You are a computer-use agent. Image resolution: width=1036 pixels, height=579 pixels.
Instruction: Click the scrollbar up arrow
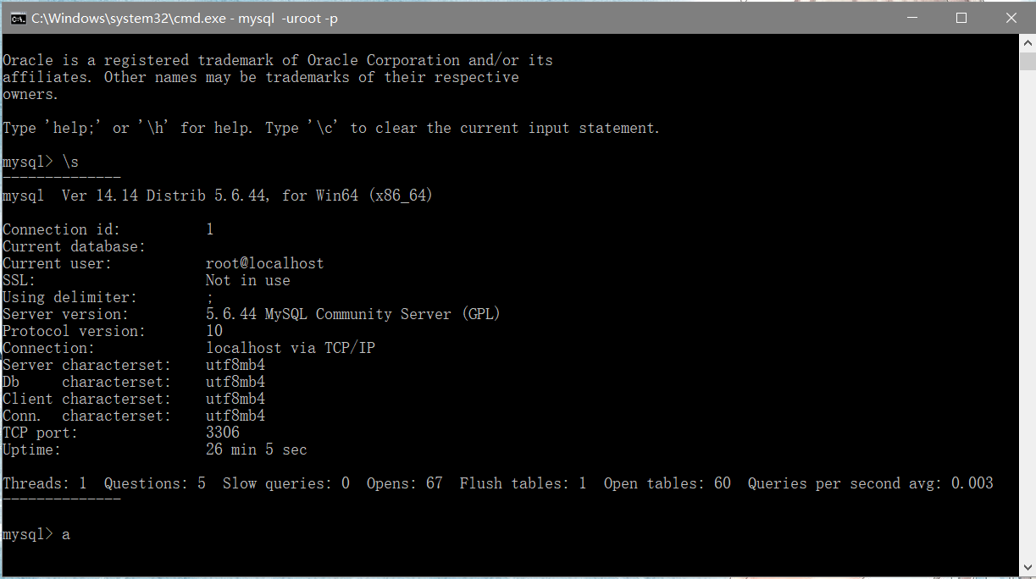[x=1027, y=42]
